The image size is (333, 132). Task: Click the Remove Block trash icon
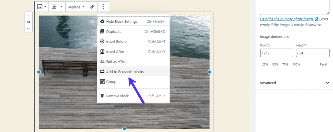102,96
